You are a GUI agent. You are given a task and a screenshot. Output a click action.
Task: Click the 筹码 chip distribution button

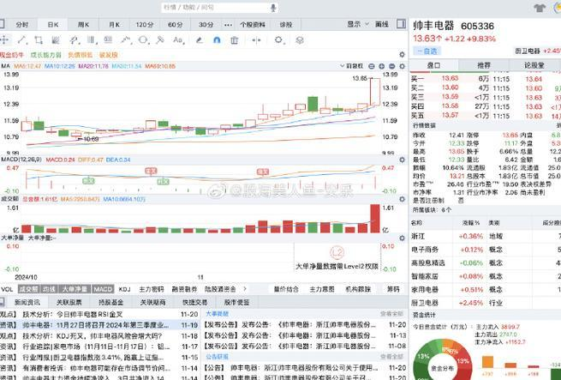tap(393, 289)
